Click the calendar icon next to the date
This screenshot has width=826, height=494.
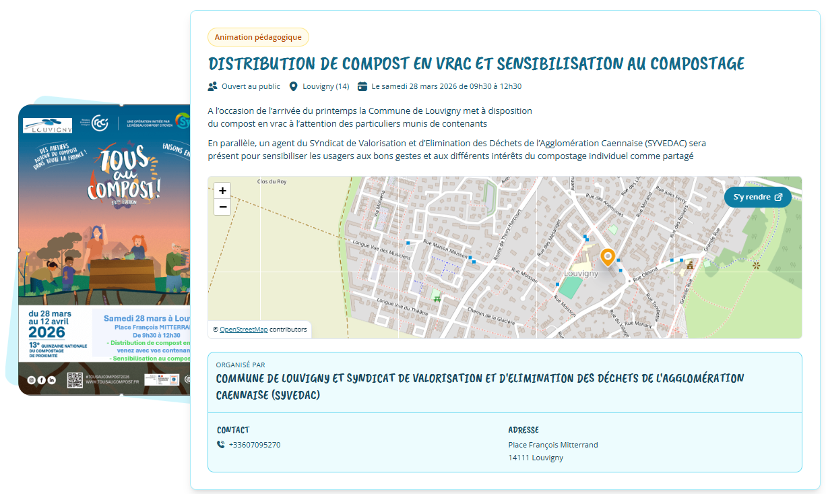click(x=361, y=86)
